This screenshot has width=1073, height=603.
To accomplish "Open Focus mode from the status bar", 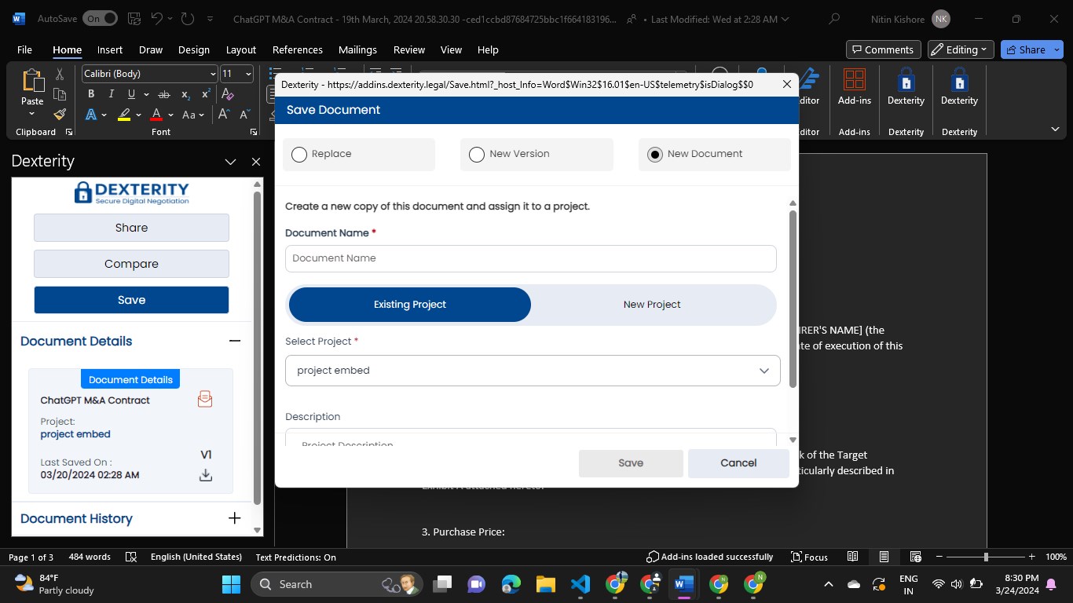I will click(x=809, y=557).
